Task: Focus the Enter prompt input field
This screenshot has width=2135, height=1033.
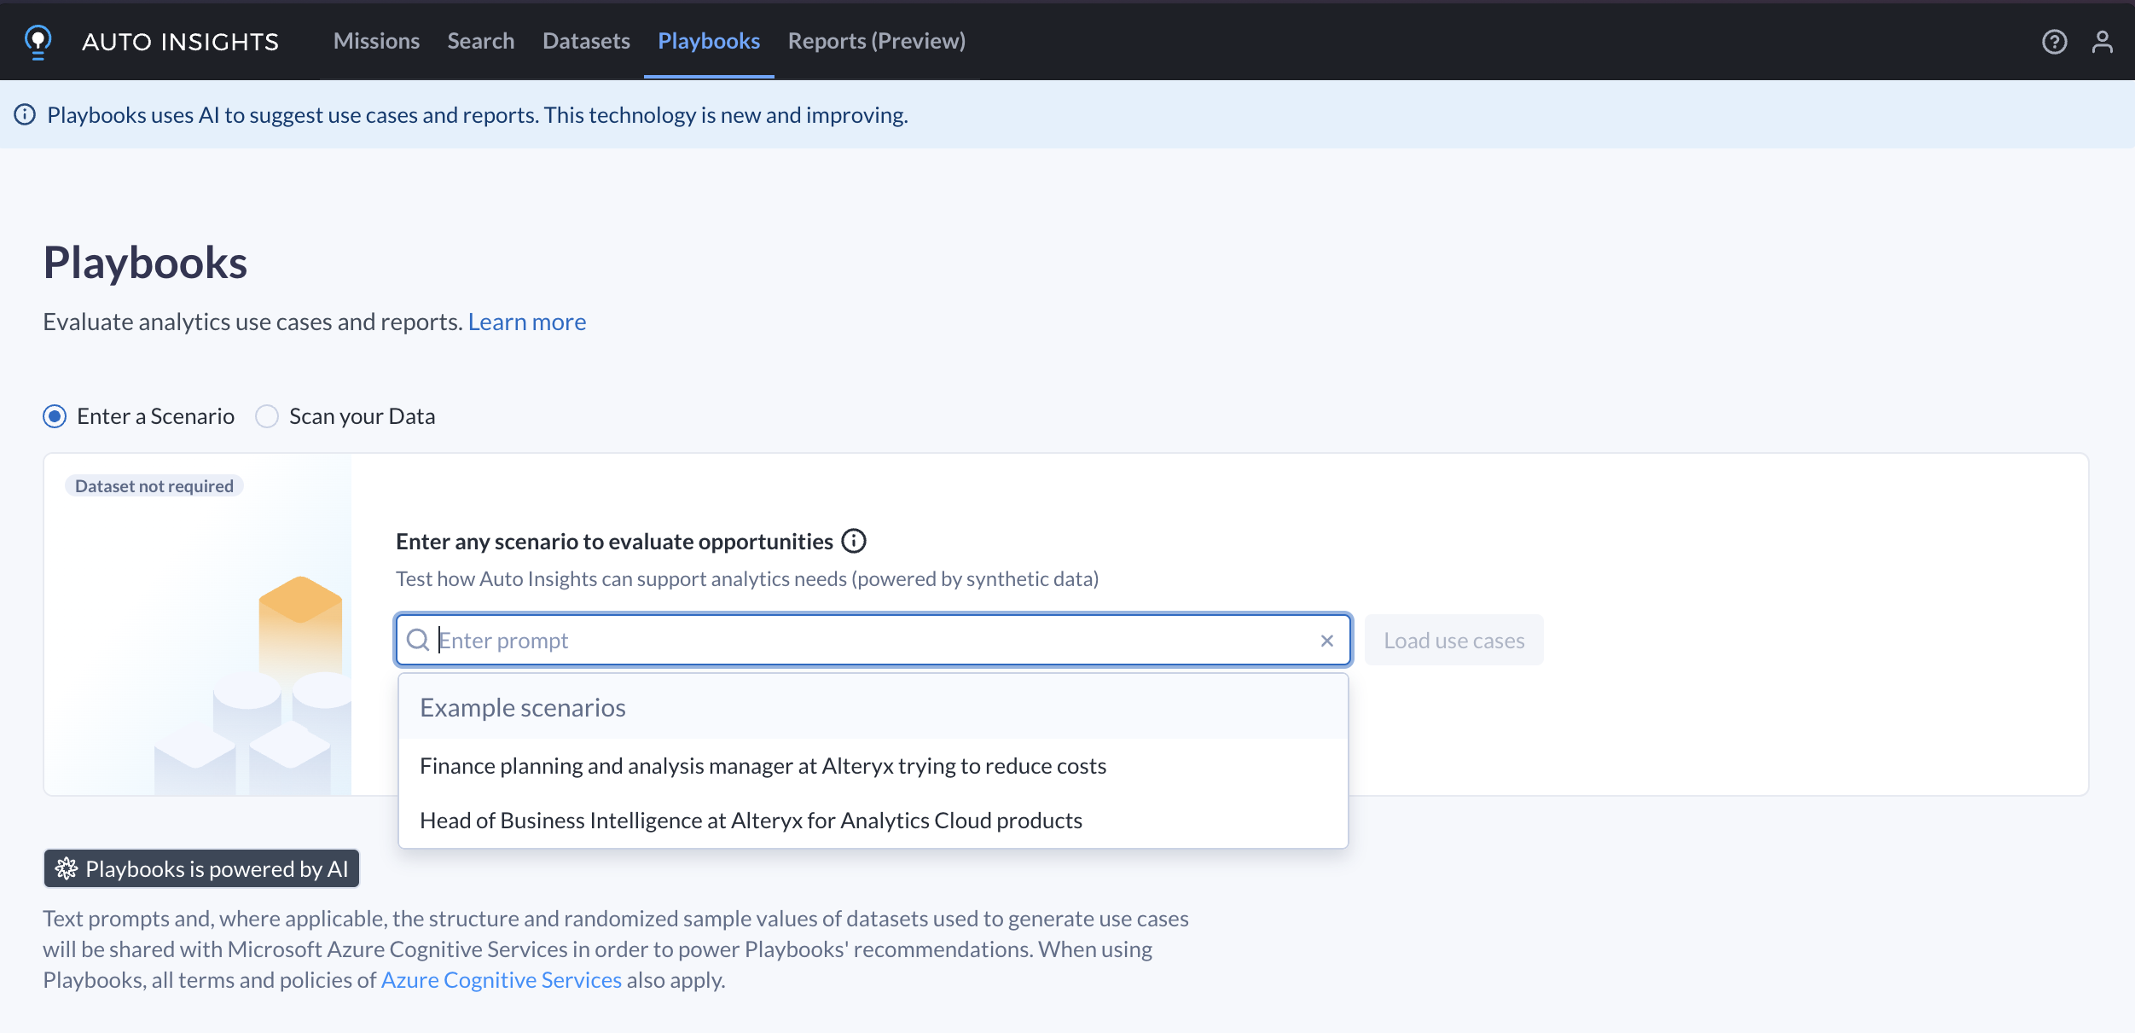Action: (x=873, y=640)
